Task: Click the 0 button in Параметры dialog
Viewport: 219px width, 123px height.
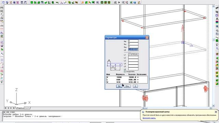Action: (135, 86)
